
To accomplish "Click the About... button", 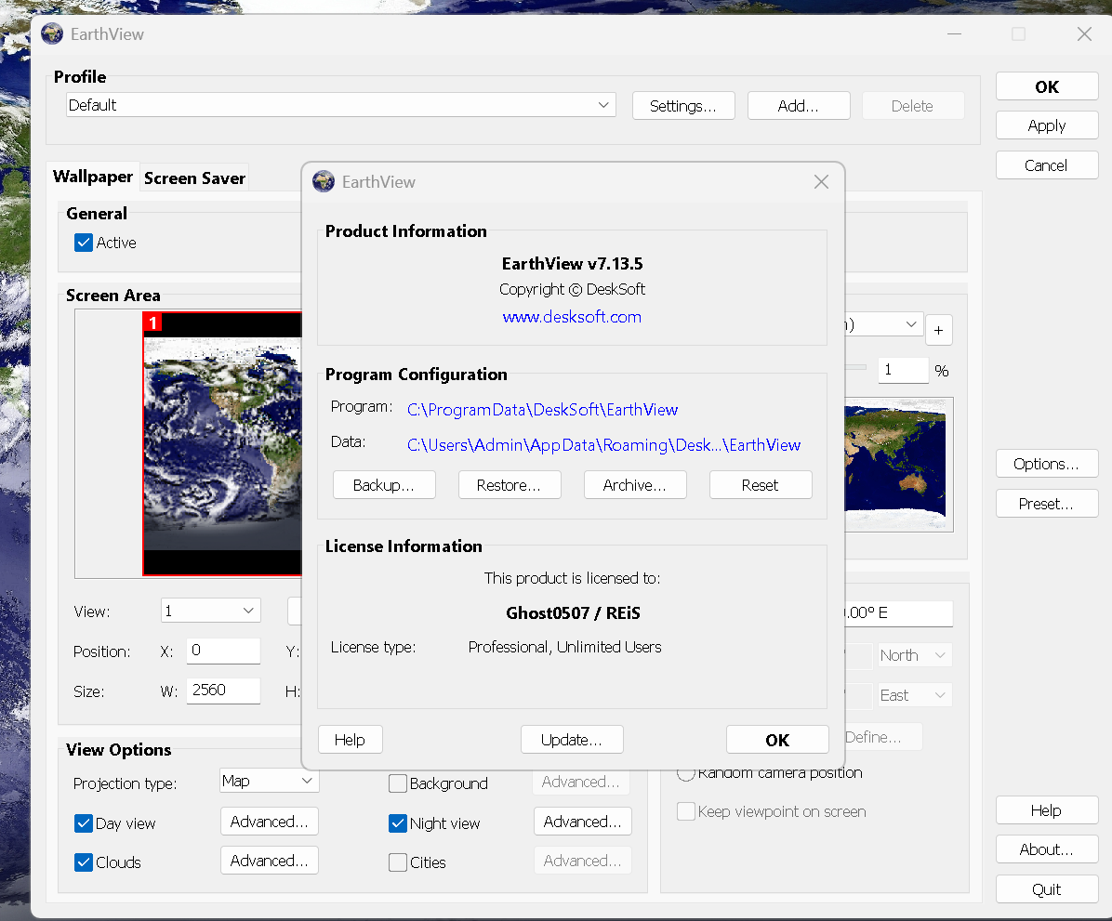I will pos(1047,849).
